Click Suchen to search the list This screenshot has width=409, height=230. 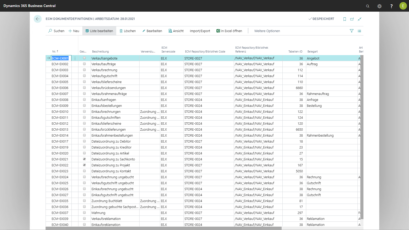56,31
